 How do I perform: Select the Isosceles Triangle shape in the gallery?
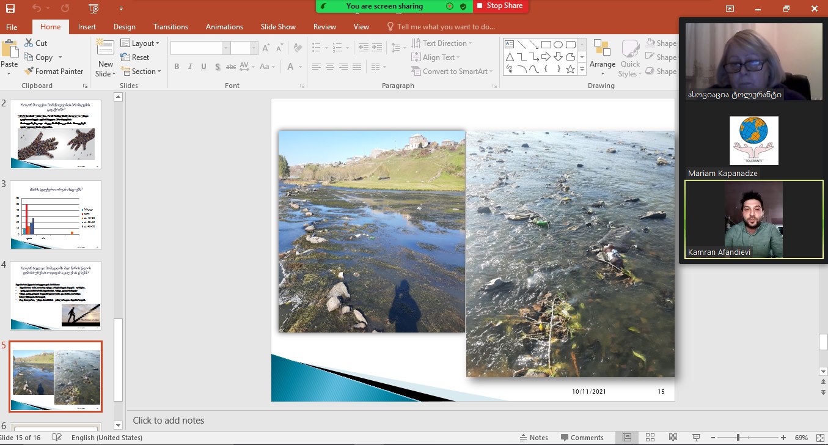pos(510,57)
